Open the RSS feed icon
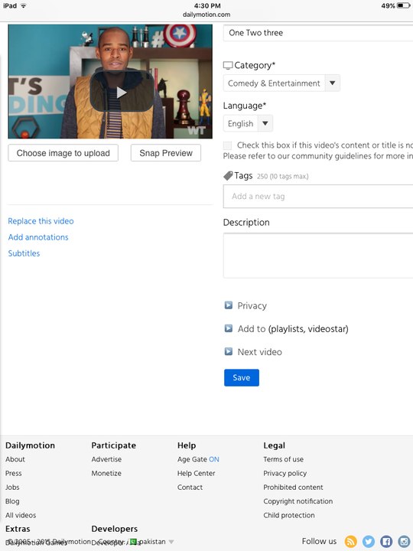 click(350, 541)
